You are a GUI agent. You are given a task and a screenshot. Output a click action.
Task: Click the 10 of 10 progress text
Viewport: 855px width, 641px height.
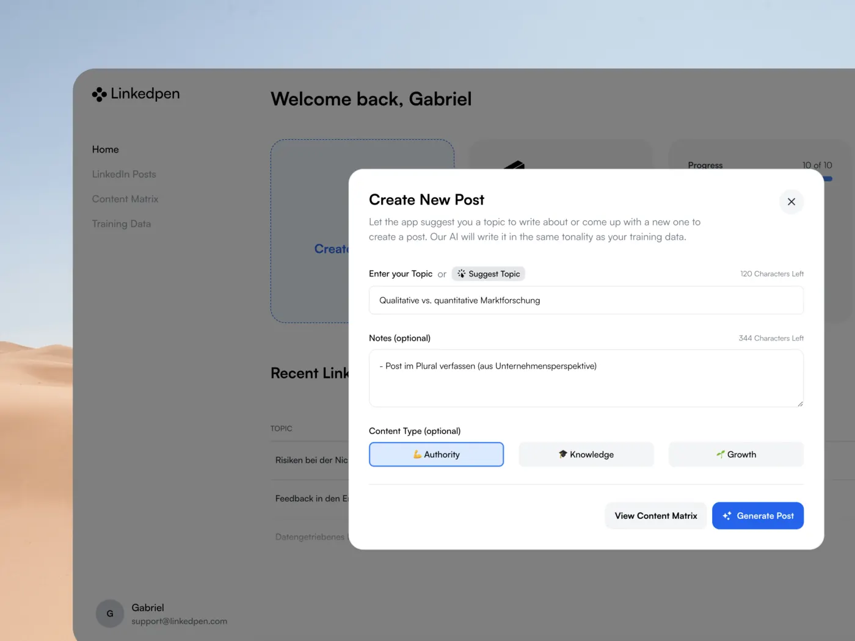pyautogui.click(x=817, y=165)
